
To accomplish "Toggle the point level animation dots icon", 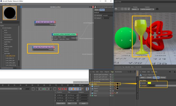I will (83, 89).
